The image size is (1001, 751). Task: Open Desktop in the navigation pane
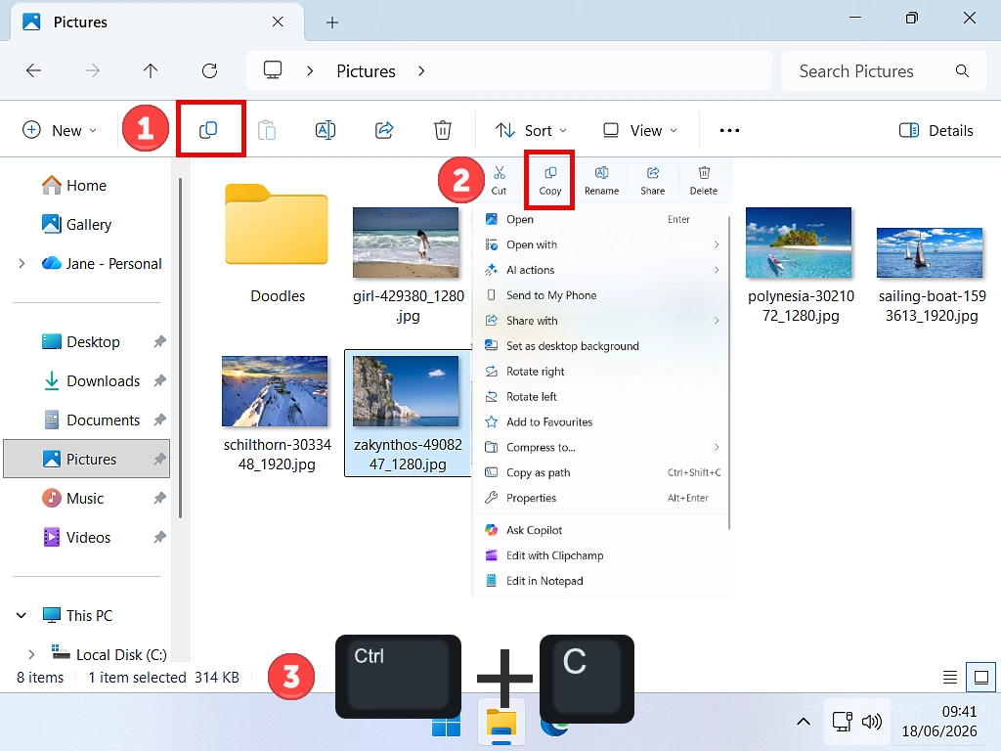[87, 341]
